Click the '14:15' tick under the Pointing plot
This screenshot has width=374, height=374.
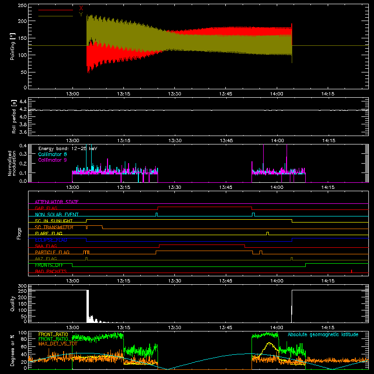tap(328, 94)
